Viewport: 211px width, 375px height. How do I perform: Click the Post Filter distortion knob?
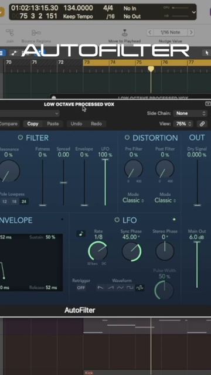click(165, 169)
